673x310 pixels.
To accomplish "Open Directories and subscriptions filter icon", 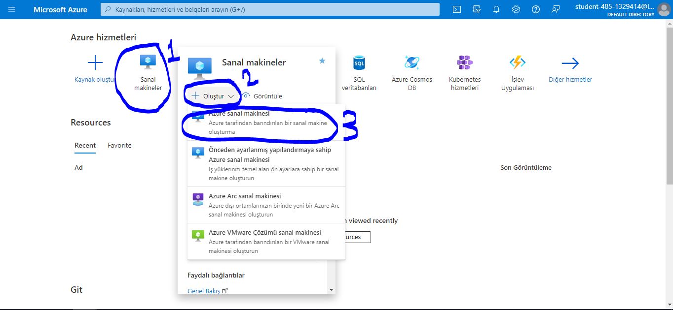I will (x=477, y=9).
